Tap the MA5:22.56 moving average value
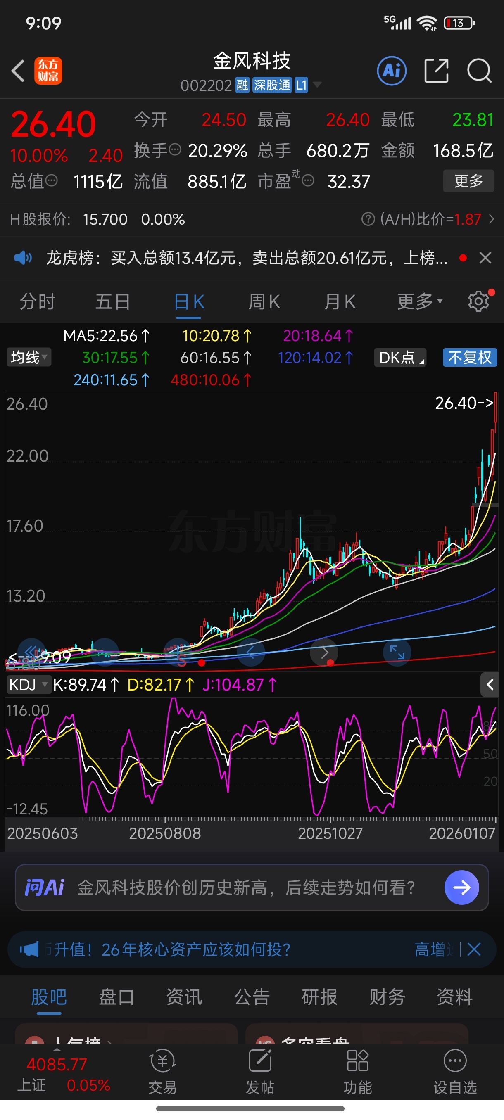 coord(106,336)
